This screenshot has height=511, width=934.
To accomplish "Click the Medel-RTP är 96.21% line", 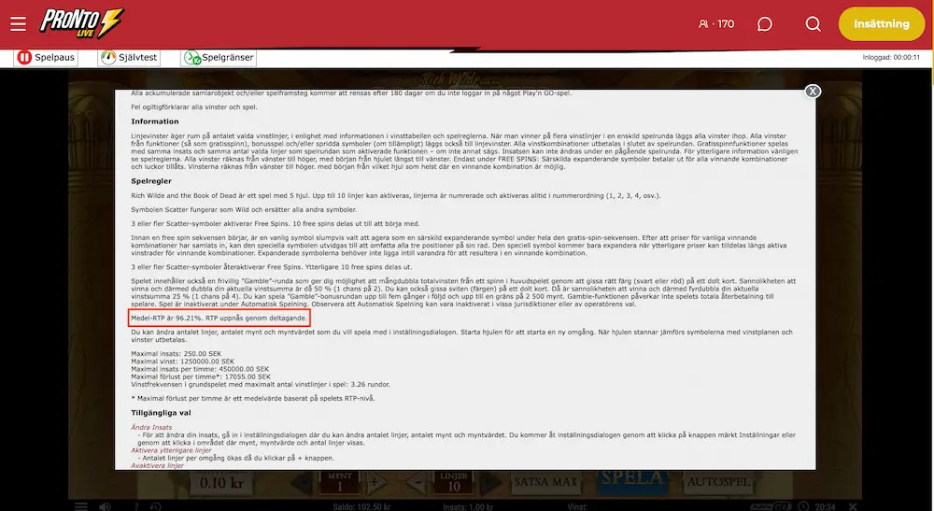I will coord(219,318).
